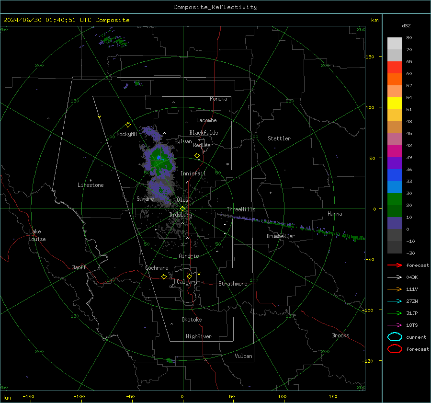
Task: Click the ThreeHills label
Action: coord(241,209)
